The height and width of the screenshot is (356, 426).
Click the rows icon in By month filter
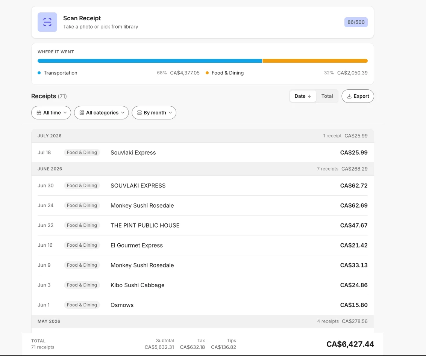(139, 113)
